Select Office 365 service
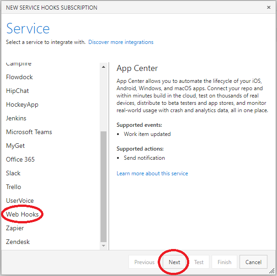The height and width of the screenshot is (276, 277). coord(20,159)
